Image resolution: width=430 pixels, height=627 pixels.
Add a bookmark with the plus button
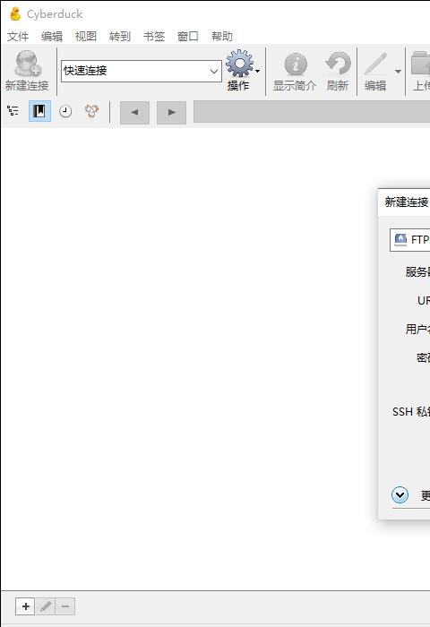pyautogui.click(x=26, y=606)
